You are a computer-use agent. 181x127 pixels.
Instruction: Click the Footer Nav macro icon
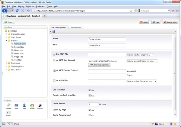(x=12, y=47)
